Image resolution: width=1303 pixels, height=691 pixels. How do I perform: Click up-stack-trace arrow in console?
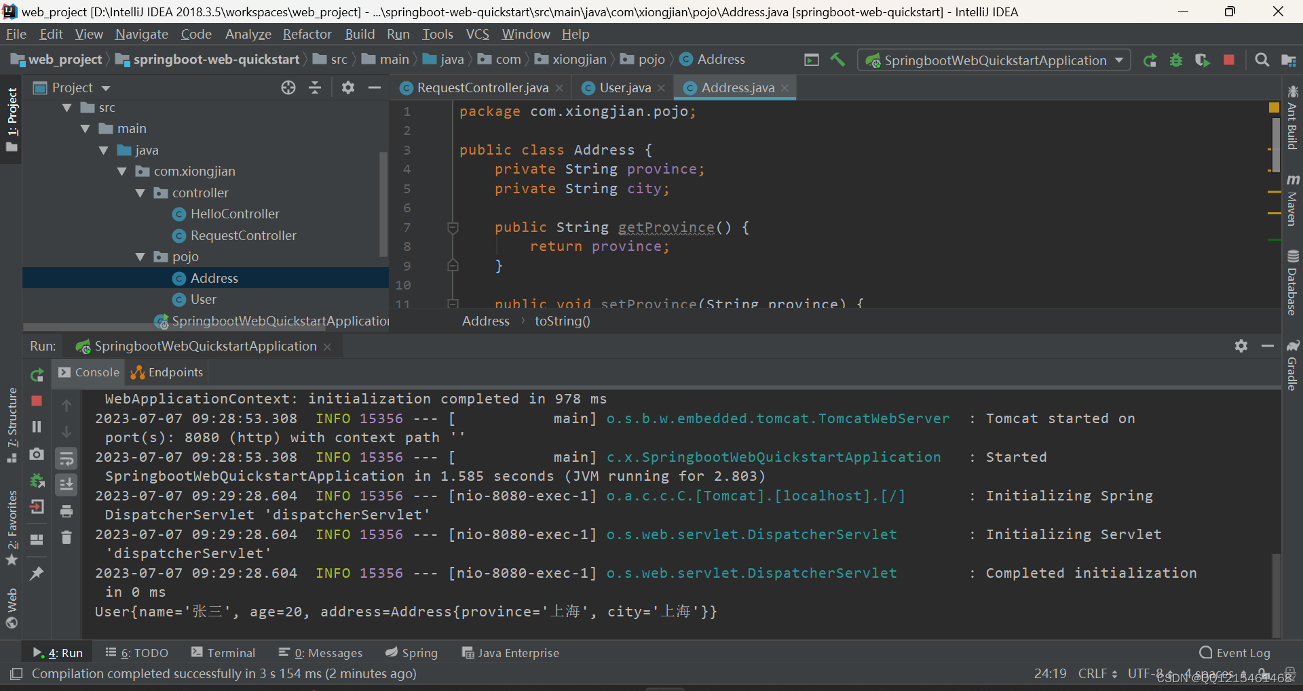[x=67, y=406]
